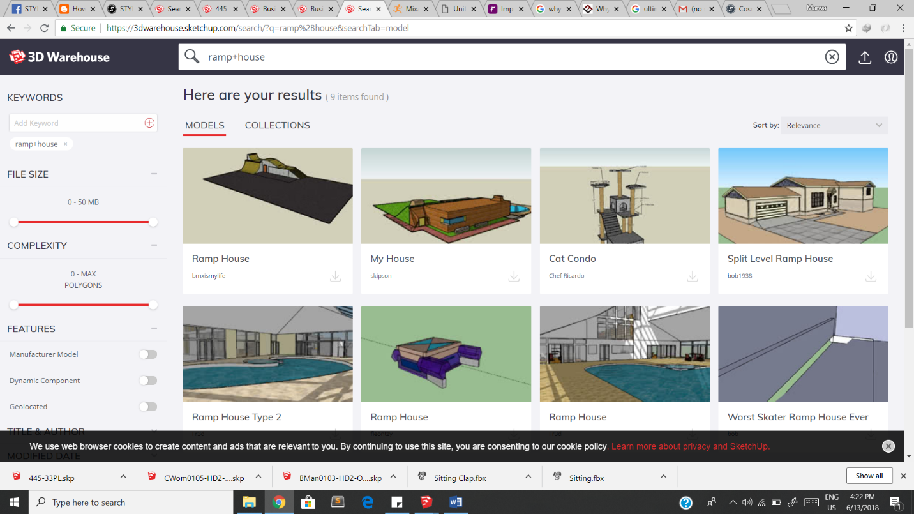Go back in browser
The height and width of the screenshot is (514, 914).
(x=11, y=28)
